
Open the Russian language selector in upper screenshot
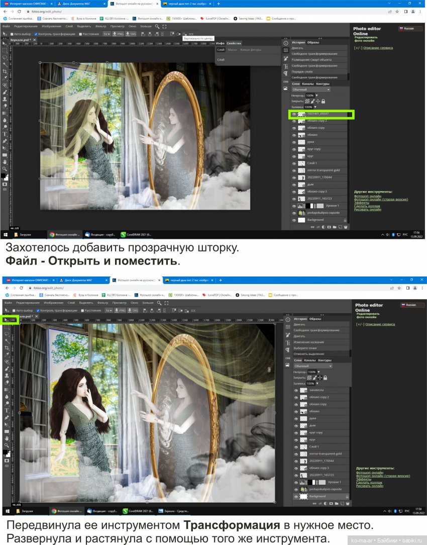click(410, 29)
